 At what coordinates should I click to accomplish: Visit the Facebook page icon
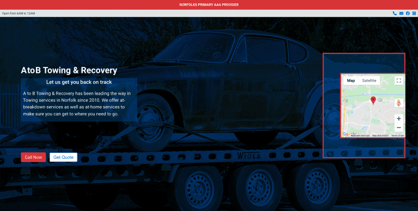coord(408,13)
